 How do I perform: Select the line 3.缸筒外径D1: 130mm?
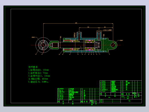click(x=39, y=76)
